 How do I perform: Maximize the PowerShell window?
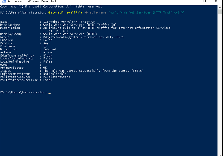click(x=204, y=1)
